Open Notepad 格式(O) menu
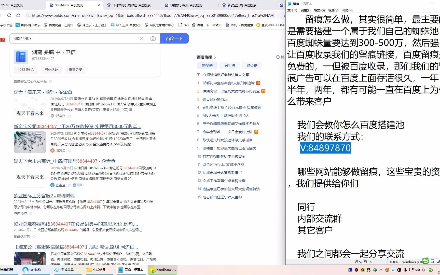440x275 pixels. (x=319, y=10)
